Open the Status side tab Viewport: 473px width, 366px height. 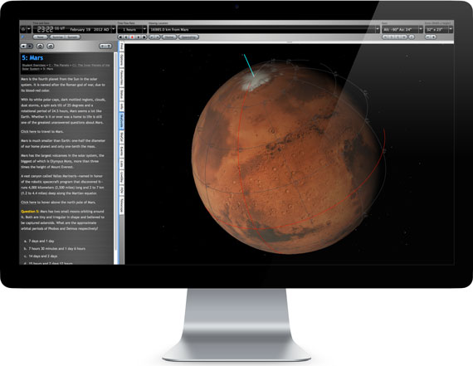pyautogui.click(x=121, y=94)
